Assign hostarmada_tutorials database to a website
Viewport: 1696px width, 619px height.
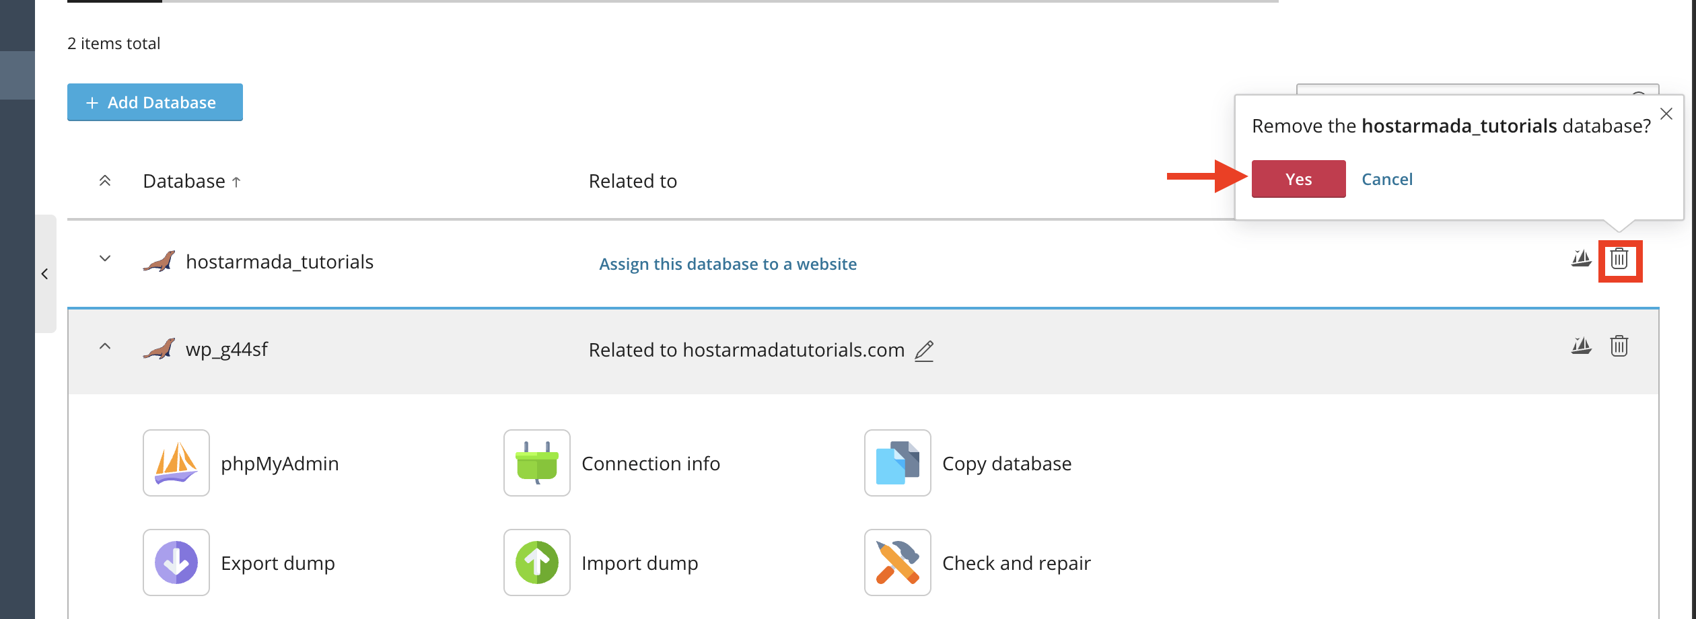(x=728, y=264)
